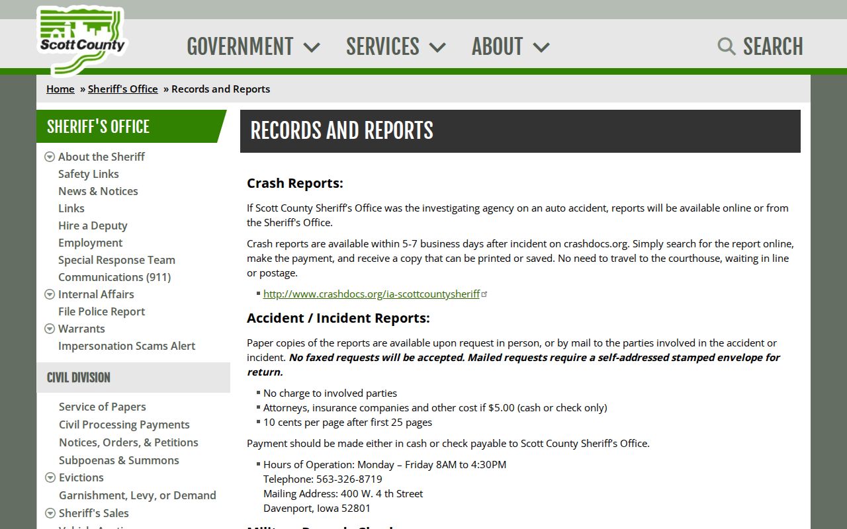The image size is (847, 529).
Task: Open the crashdocs.org Scott County sheriff link
Action: (371, 294)
